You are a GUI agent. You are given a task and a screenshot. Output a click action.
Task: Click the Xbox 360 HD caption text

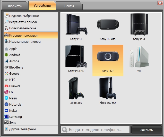[x=108, y=103]
